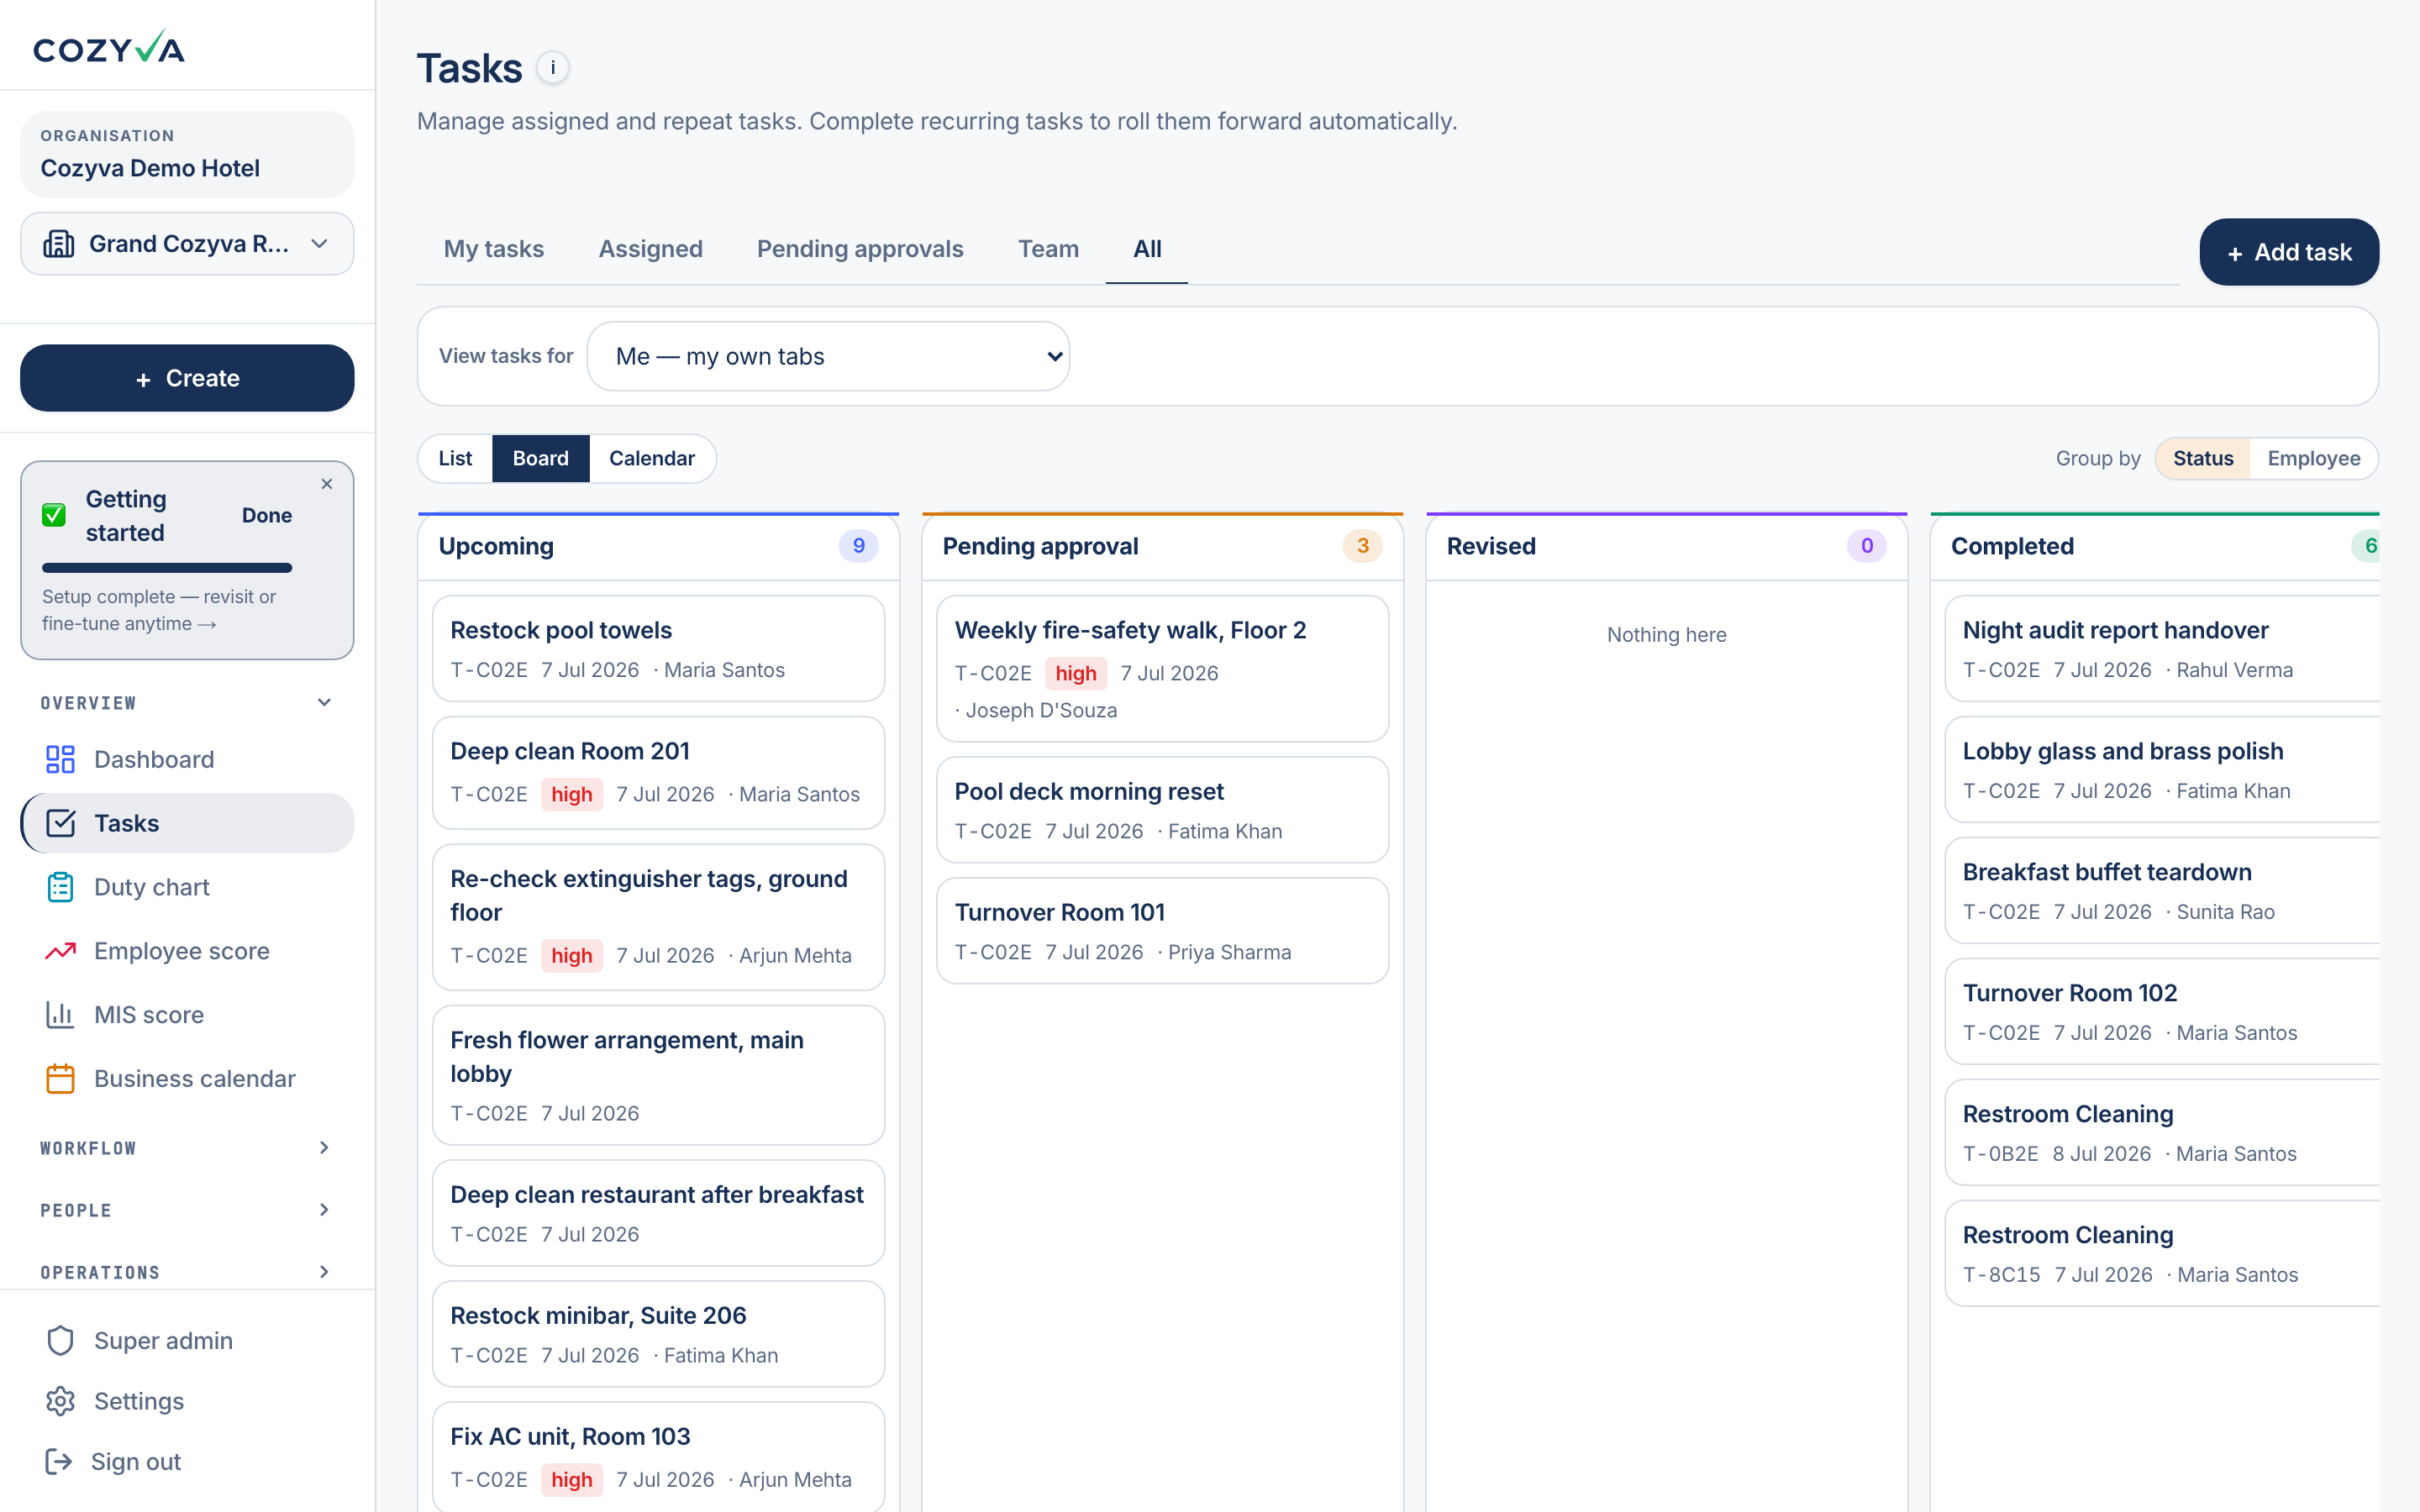This screenshot has width=2420, height=1512.
Task: Open Pool deck morning reset card
Action: tap(1162, 810)
